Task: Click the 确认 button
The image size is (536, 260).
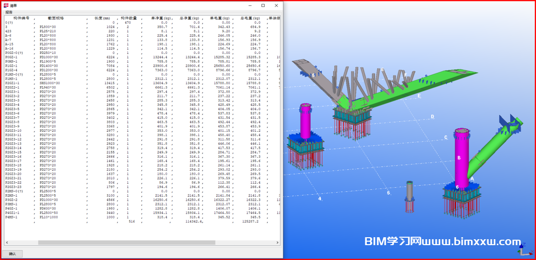Action: [x=12, y=254]
